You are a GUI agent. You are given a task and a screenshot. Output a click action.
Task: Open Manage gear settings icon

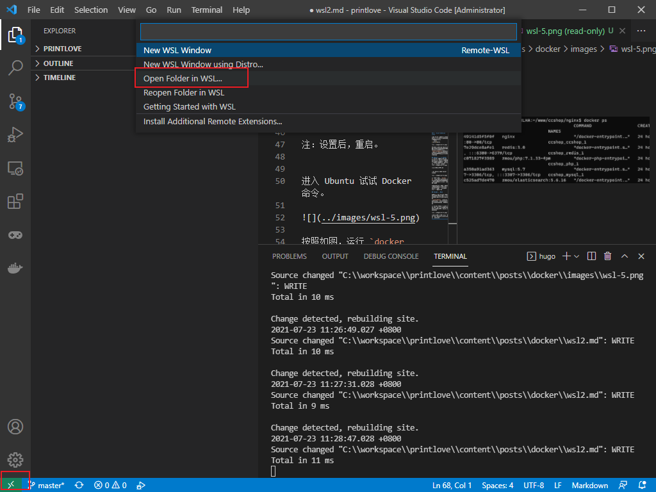click(x=15, y=459)
